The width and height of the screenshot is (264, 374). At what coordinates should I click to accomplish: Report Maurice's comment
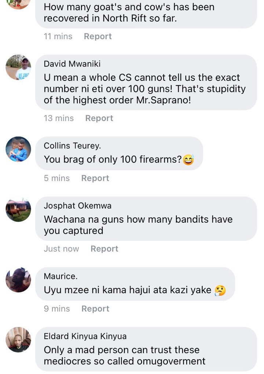point(95,309)
